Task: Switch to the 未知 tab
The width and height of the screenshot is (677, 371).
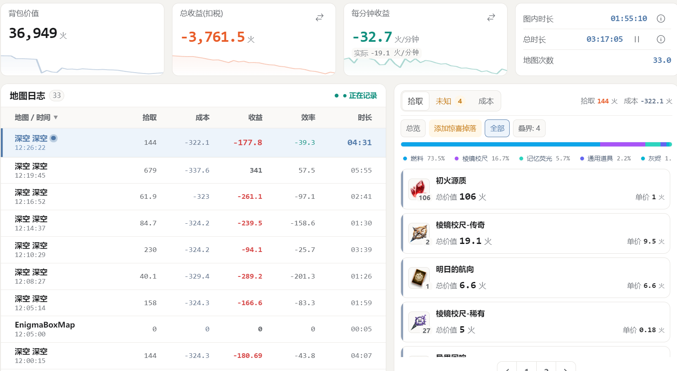Action: pos(449,101)
